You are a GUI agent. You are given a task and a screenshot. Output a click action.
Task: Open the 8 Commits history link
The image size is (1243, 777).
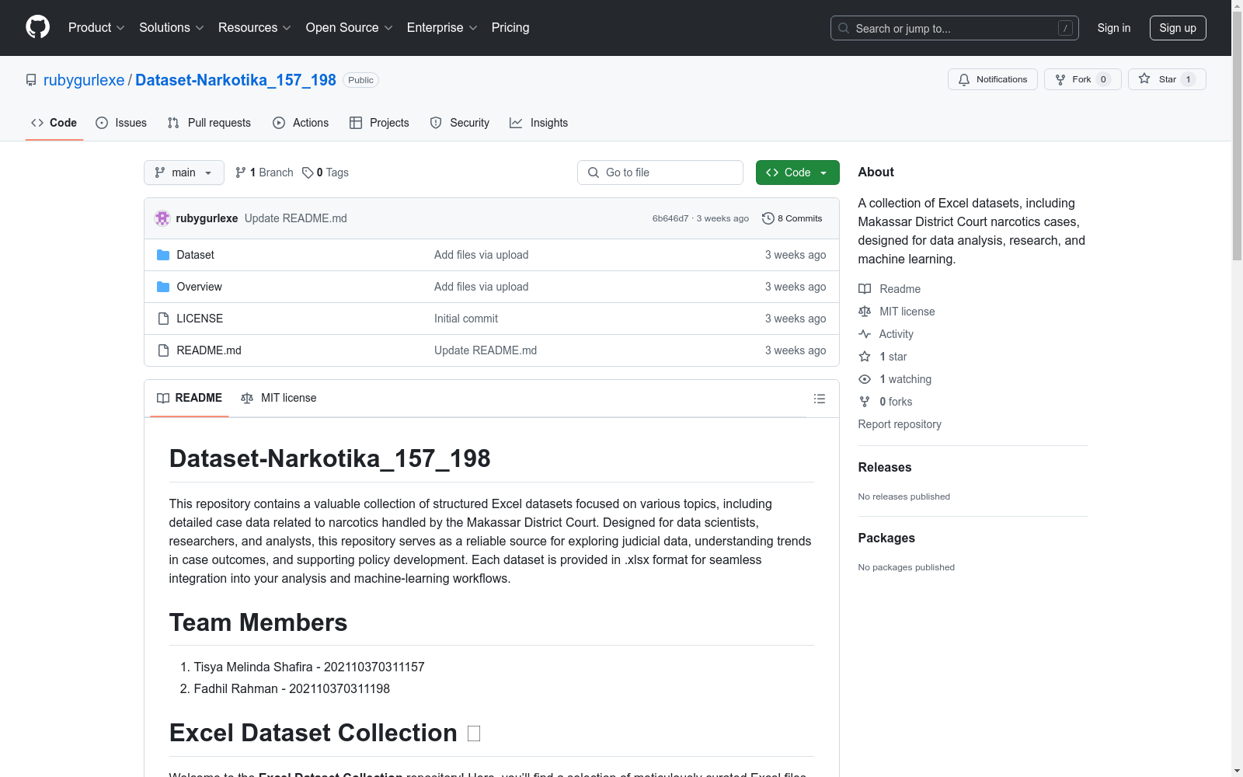pos(792,218)
